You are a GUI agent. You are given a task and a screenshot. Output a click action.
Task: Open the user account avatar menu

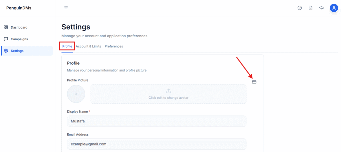(x=334, y=8)
